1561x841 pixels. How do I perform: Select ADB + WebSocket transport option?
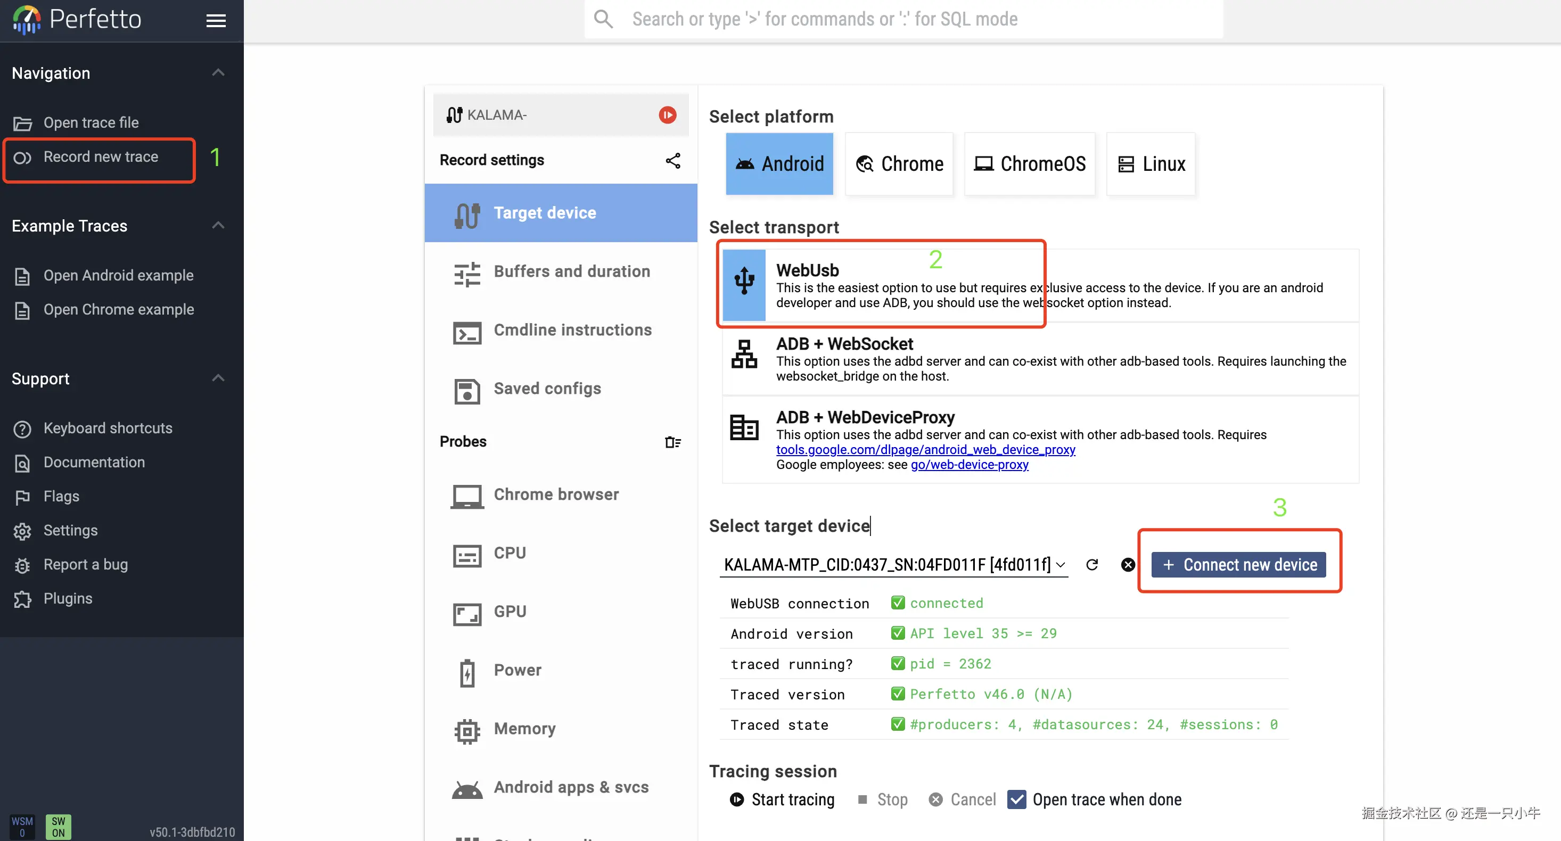click(x=1039, y=359)
